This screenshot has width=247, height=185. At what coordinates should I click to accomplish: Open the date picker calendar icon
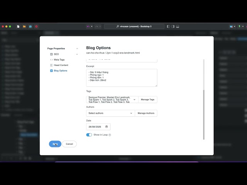pos(107,127)
